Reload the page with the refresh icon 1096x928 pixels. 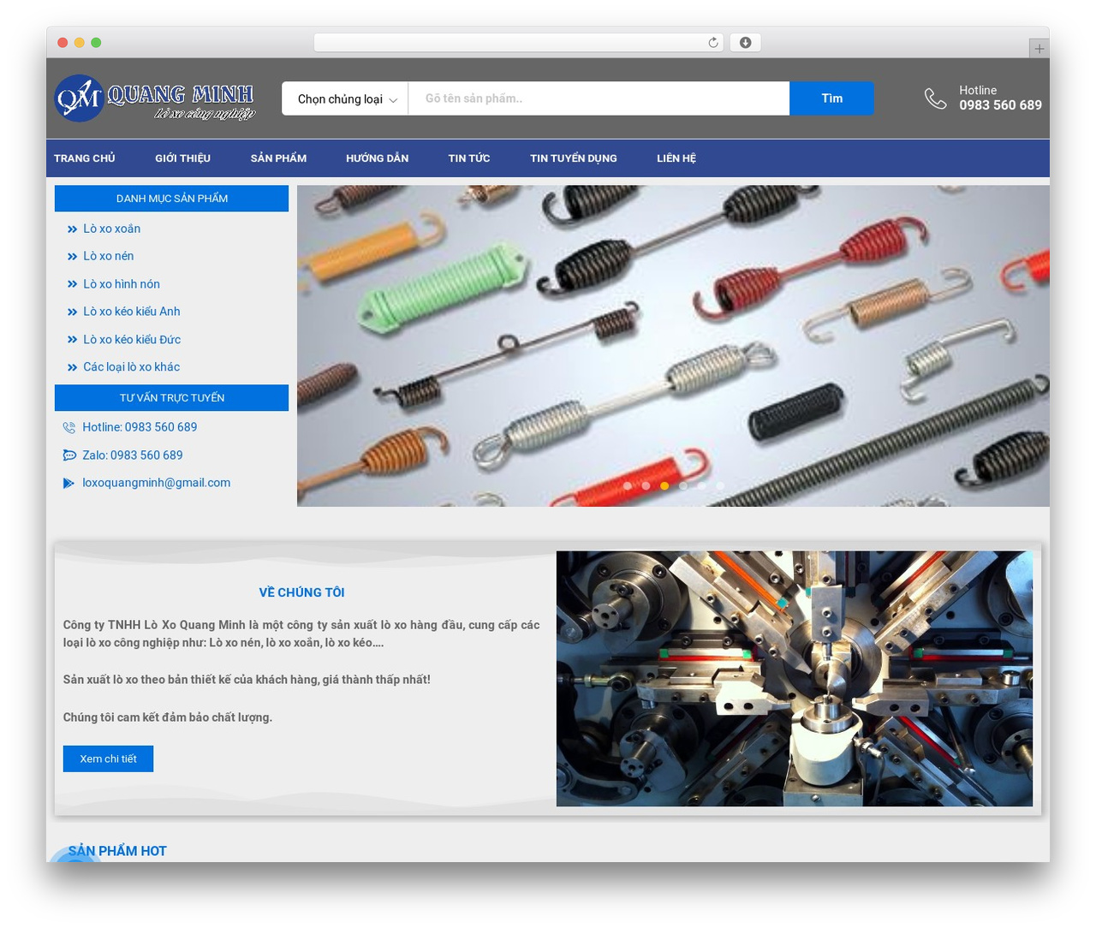pos(712,43)
